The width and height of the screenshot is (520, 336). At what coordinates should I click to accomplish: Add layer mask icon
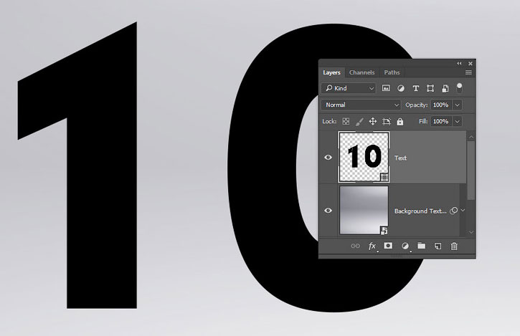coord(388,246)
